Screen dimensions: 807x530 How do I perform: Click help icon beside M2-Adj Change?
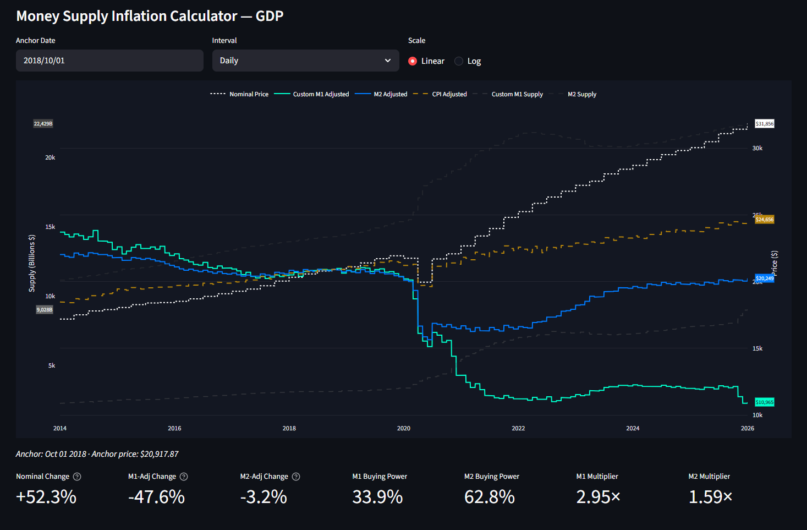tap(296, 477)
